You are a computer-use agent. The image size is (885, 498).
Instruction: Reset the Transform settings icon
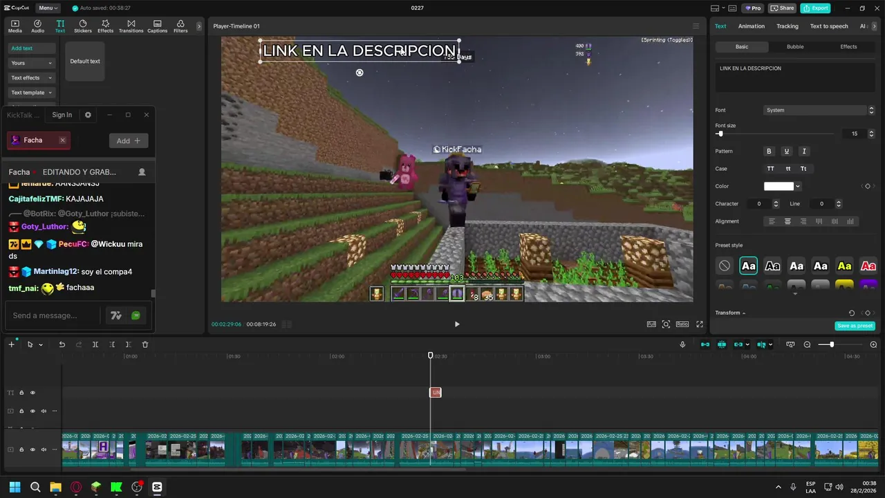[x=852, y=313]
